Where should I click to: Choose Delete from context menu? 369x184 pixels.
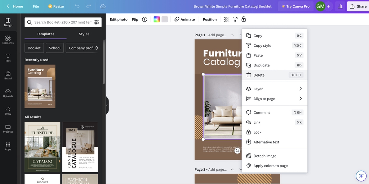(274, 75)
